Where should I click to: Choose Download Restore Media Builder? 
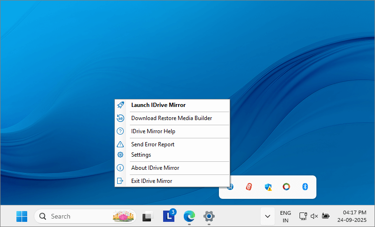[x=172, y=118]
